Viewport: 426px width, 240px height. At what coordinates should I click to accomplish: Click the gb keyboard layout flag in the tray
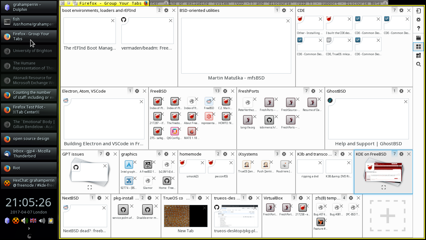[33, 221]
